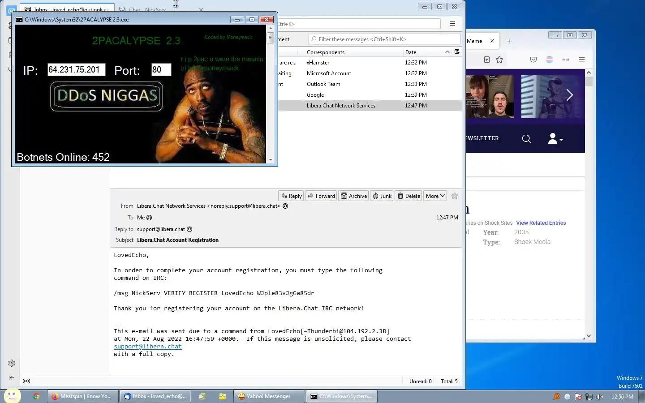Click the website search magnifier icon

tap(527, 139)
